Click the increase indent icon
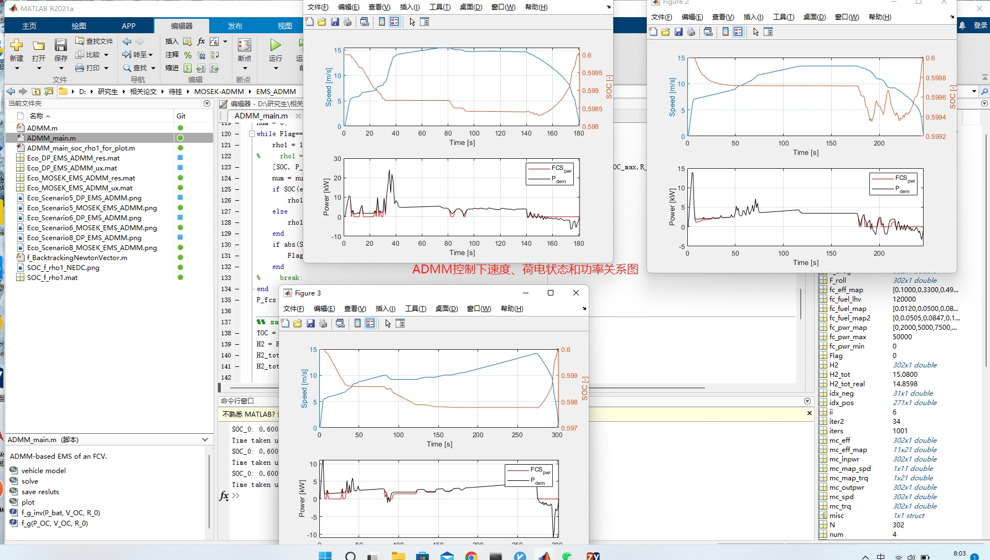The height and width of the screenshot is (560, 990). [x=201, y=68]
